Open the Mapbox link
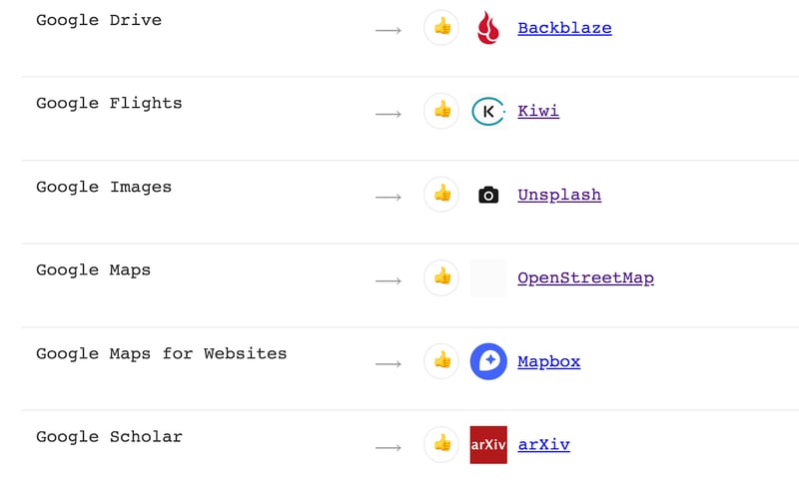 (548, 361)
